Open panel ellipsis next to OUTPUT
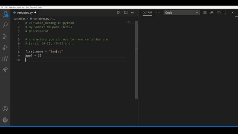Screen dimensions: 238x134 tap(158, 13)
